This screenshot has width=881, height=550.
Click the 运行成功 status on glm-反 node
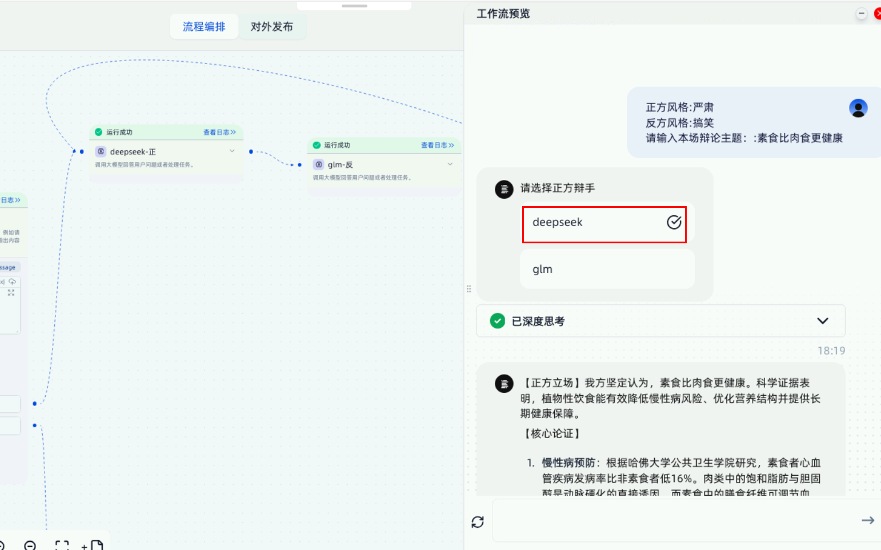(x=337, y=145)
